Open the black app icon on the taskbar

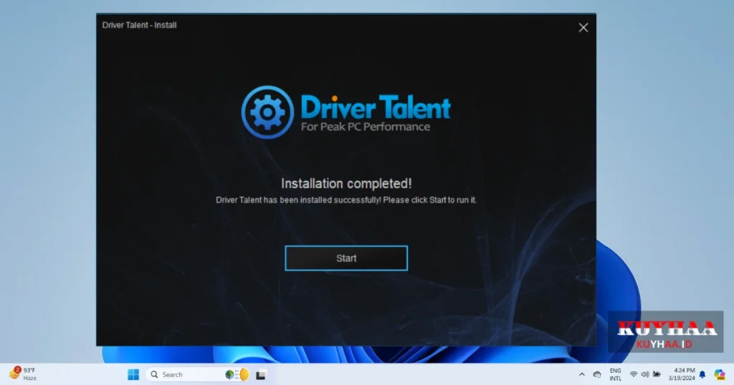point(261,375)
